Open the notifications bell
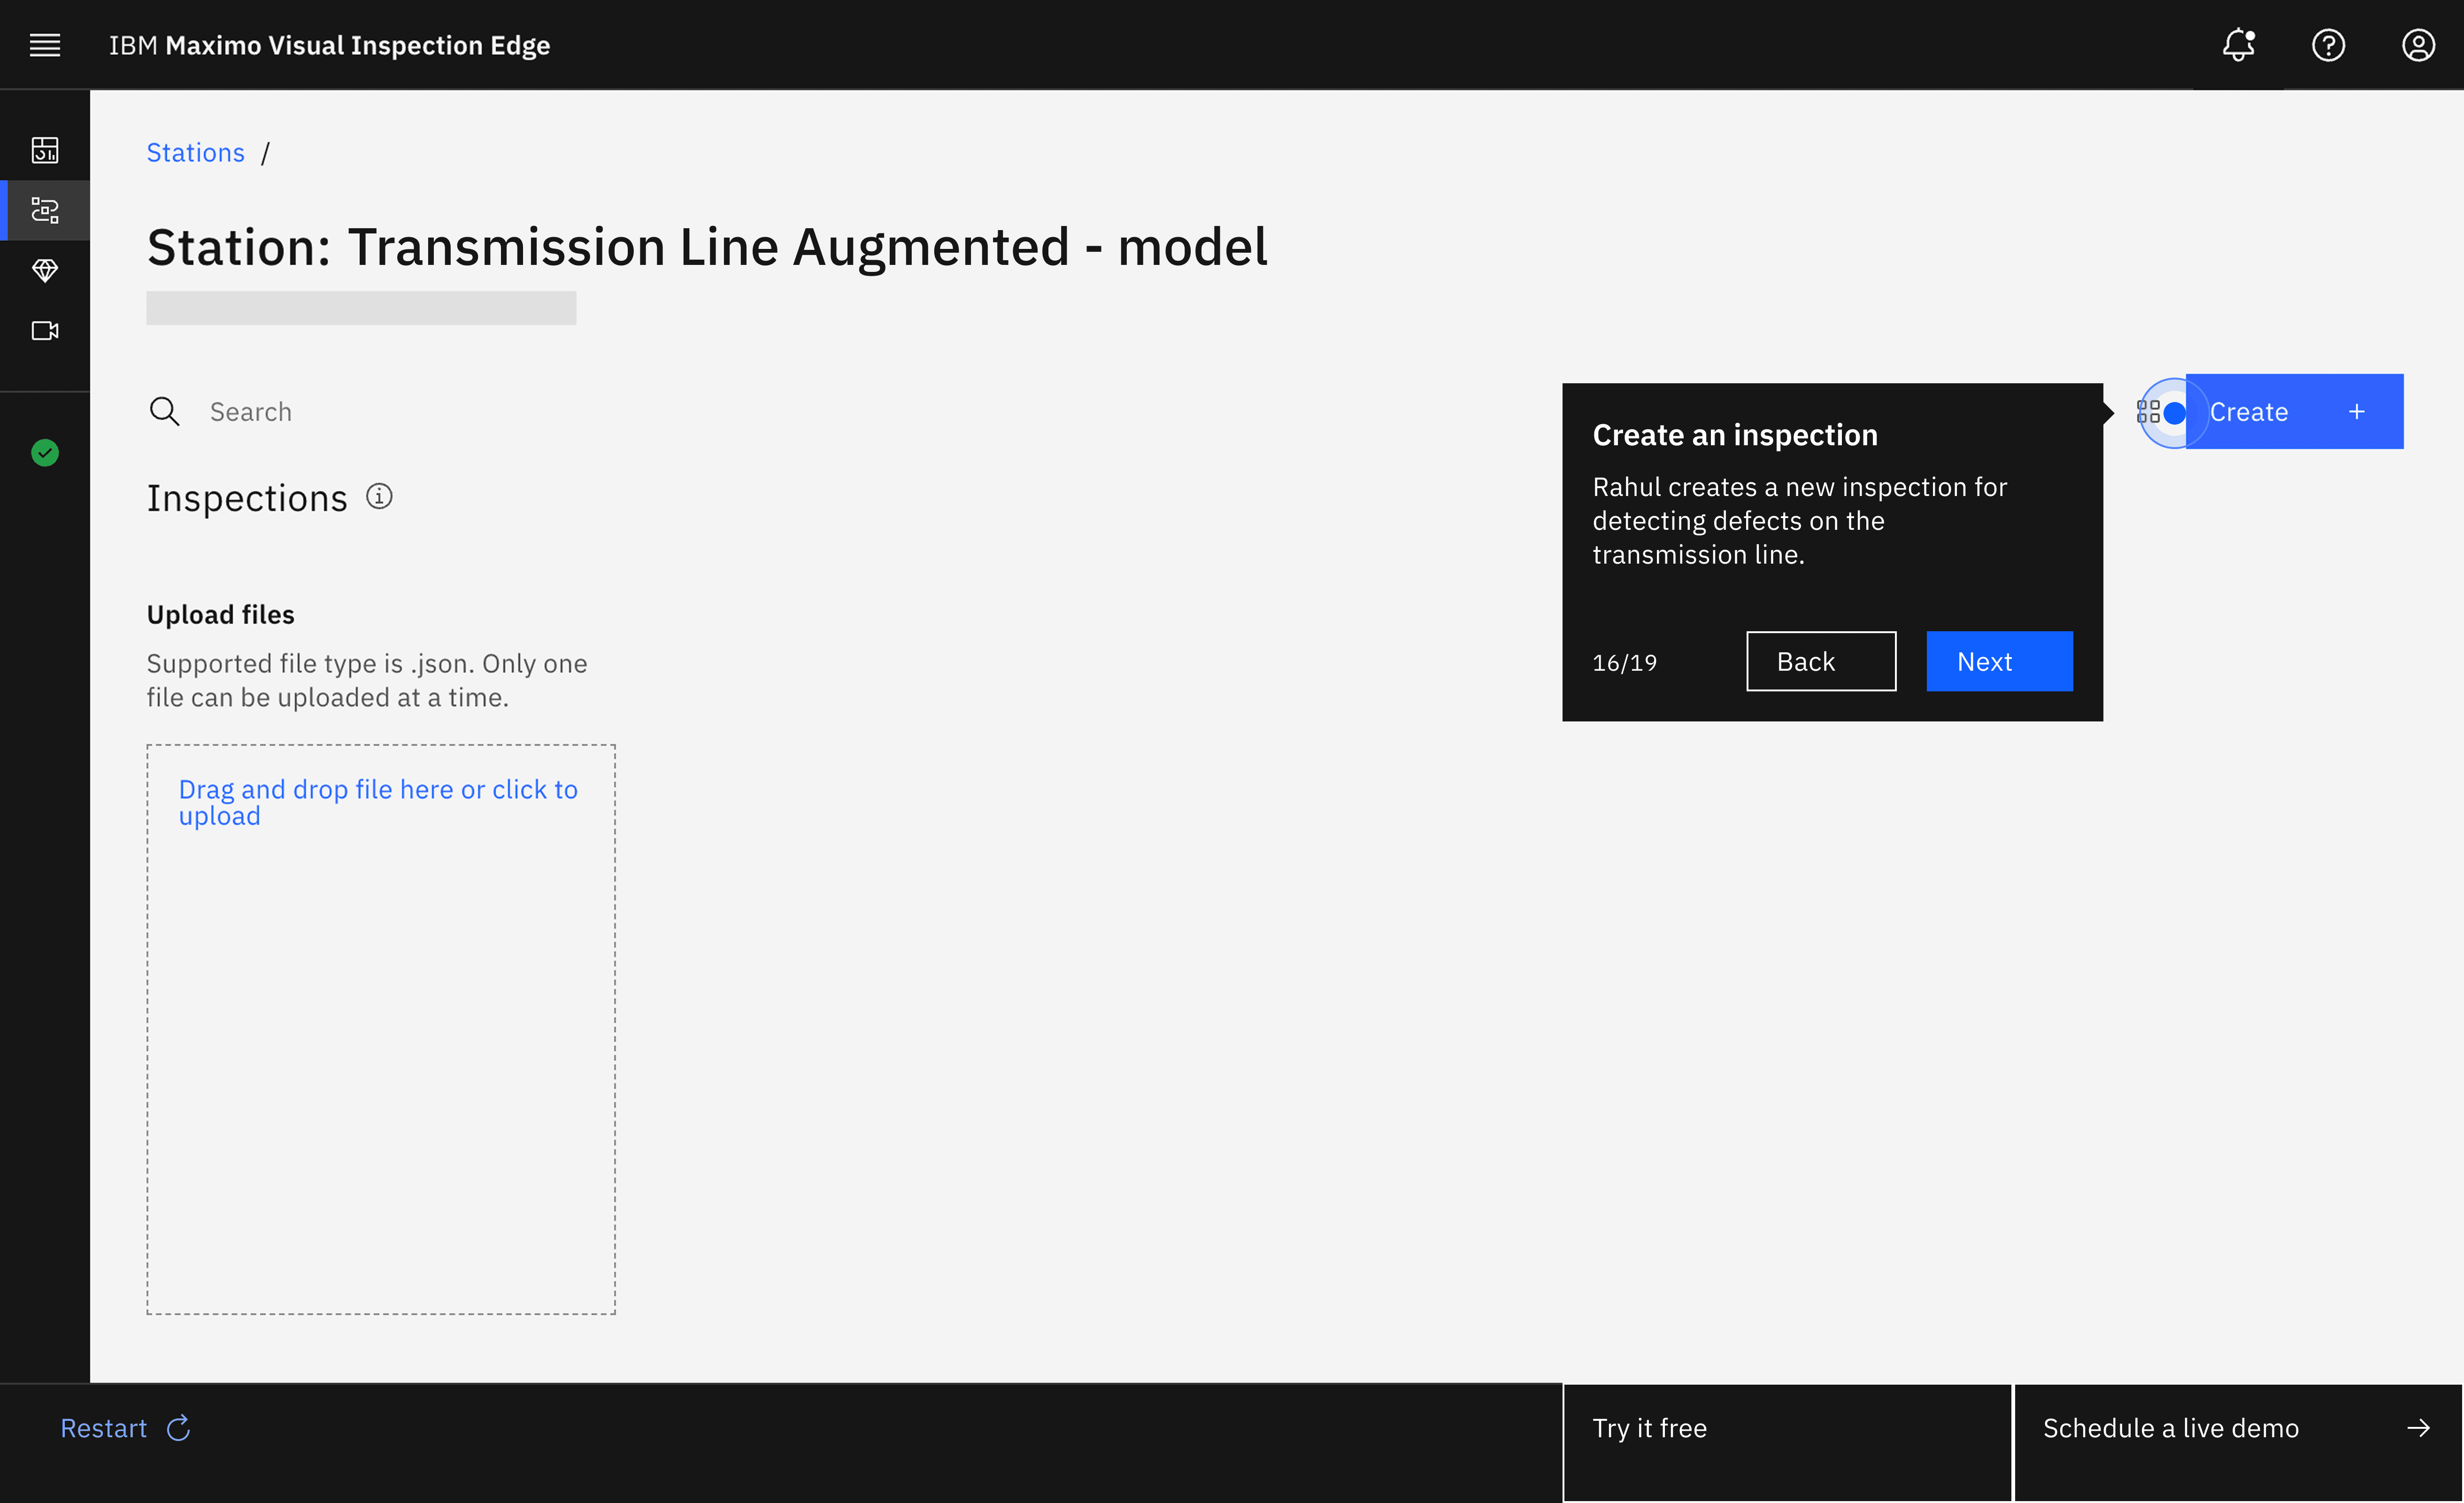Screen dimensions: 2464x1503 pos(2238,45)
